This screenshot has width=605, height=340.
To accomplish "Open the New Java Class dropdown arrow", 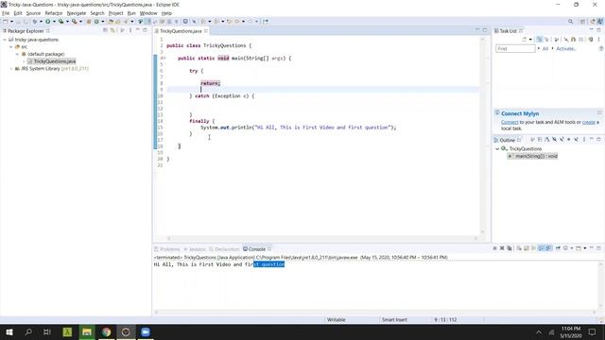I will pos(103,22).
